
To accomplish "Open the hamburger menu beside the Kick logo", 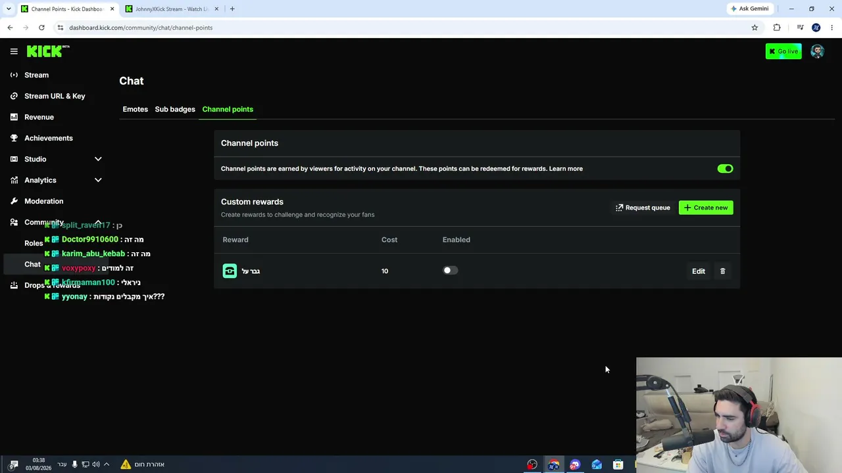I will pos(14,51).
